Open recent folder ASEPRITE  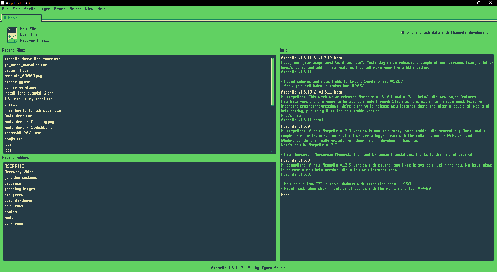click(x=14, y=166)
